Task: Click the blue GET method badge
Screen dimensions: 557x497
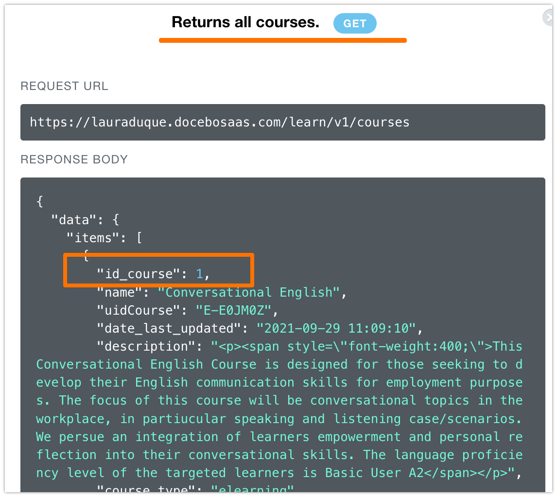Action: click(x=355, y=23)
